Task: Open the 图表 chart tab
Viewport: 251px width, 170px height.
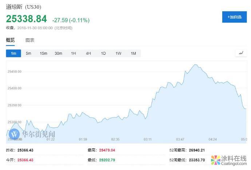Action: [30, 40]
